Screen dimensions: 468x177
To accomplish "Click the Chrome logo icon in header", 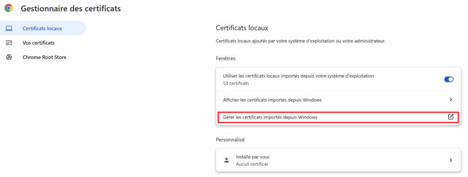I will click(9, 8).
